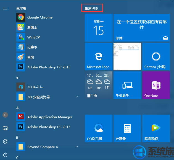Launch the QQ浏览器 tile

[99, 128]
